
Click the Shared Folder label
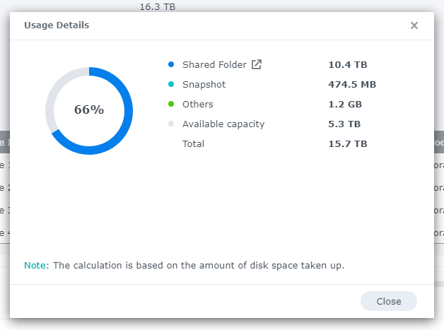click(214, 64)
